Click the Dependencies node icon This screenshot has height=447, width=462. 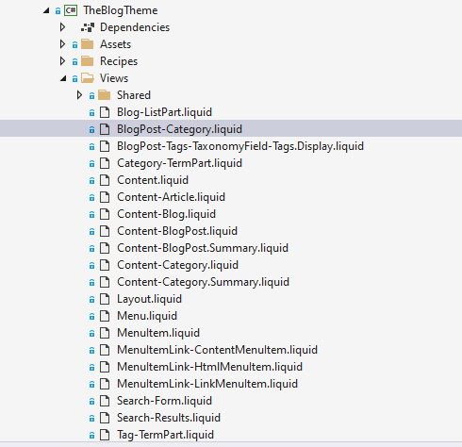pyautogui.click(x=88, y=27)
